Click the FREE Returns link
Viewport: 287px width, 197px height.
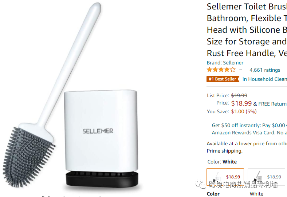click(x=272, y=104)
